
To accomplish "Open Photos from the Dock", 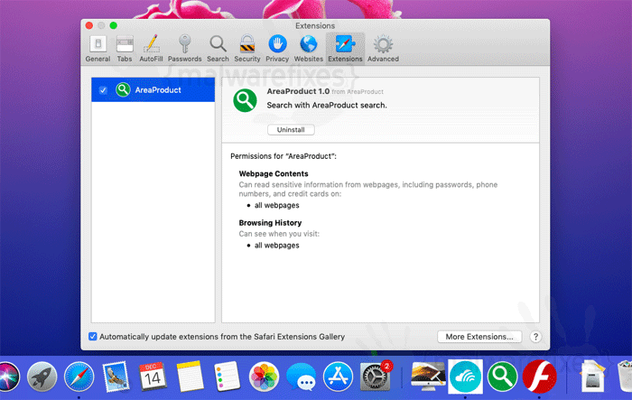I will [264, 377].
